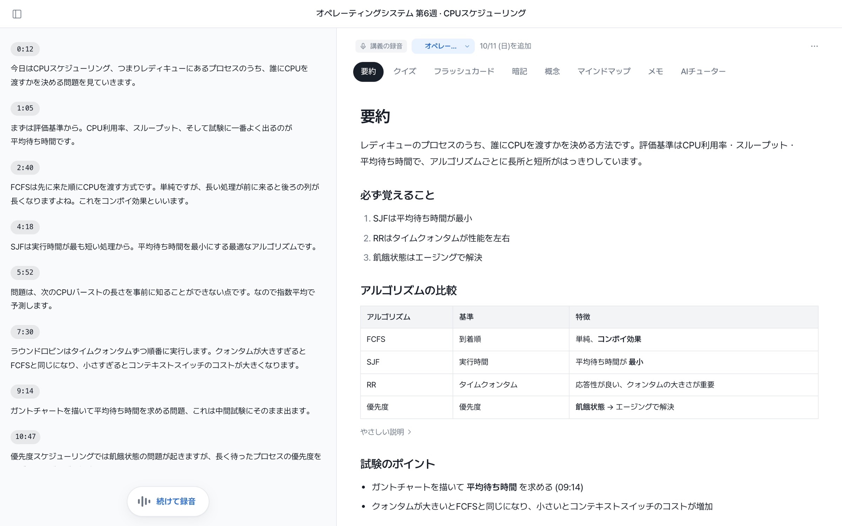This screenshot has width=842, height=526.
Task: Switch to the マインドマップ tab
Action: (604, 72)
